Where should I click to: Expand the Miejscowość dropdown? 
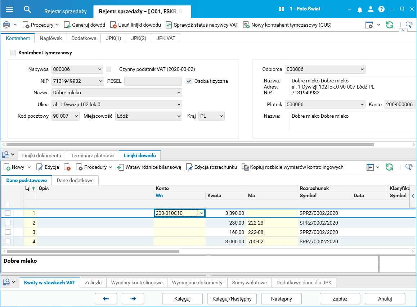pyautogui.click(x=179, y=116)
